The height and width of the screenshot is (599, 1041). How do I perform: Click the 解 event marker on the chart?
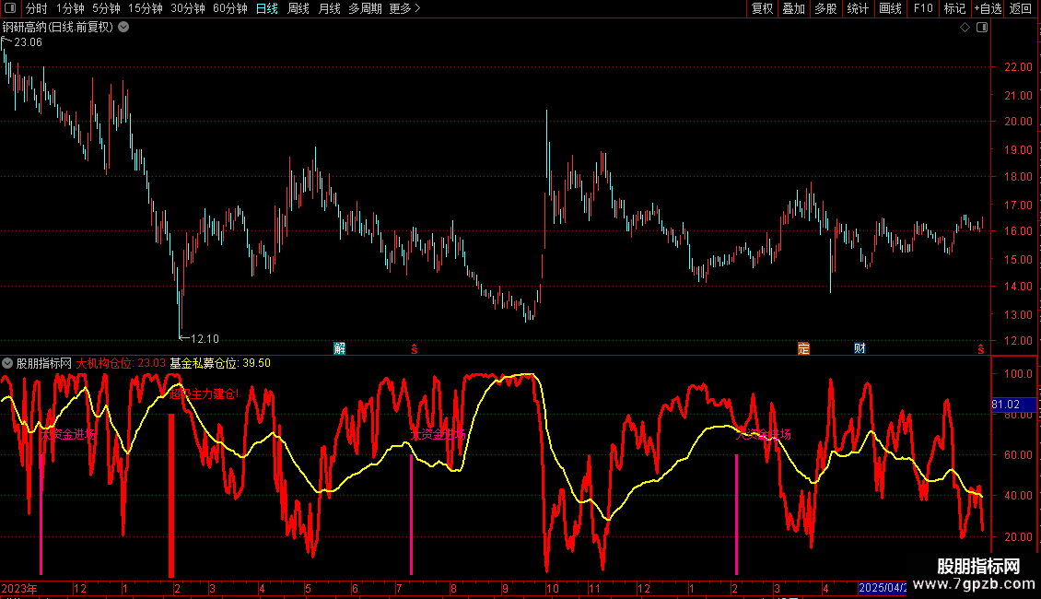pos(340,348)
